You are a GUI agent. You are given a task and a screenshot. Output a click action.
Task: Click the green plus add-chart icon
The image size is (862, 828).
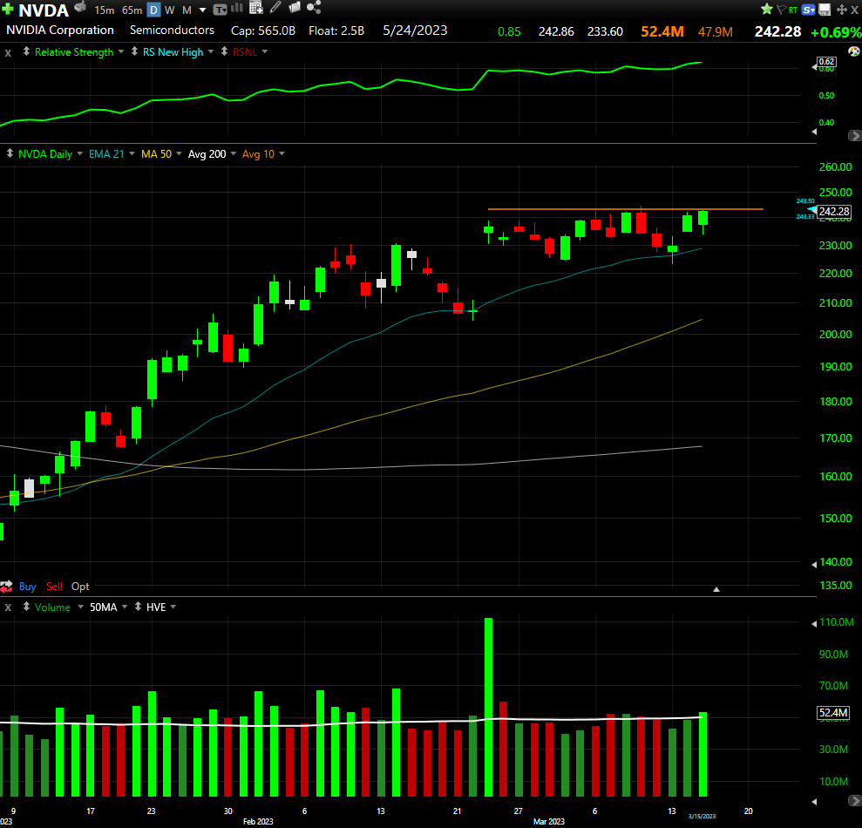pyautogui.click(x=8, y=9)
